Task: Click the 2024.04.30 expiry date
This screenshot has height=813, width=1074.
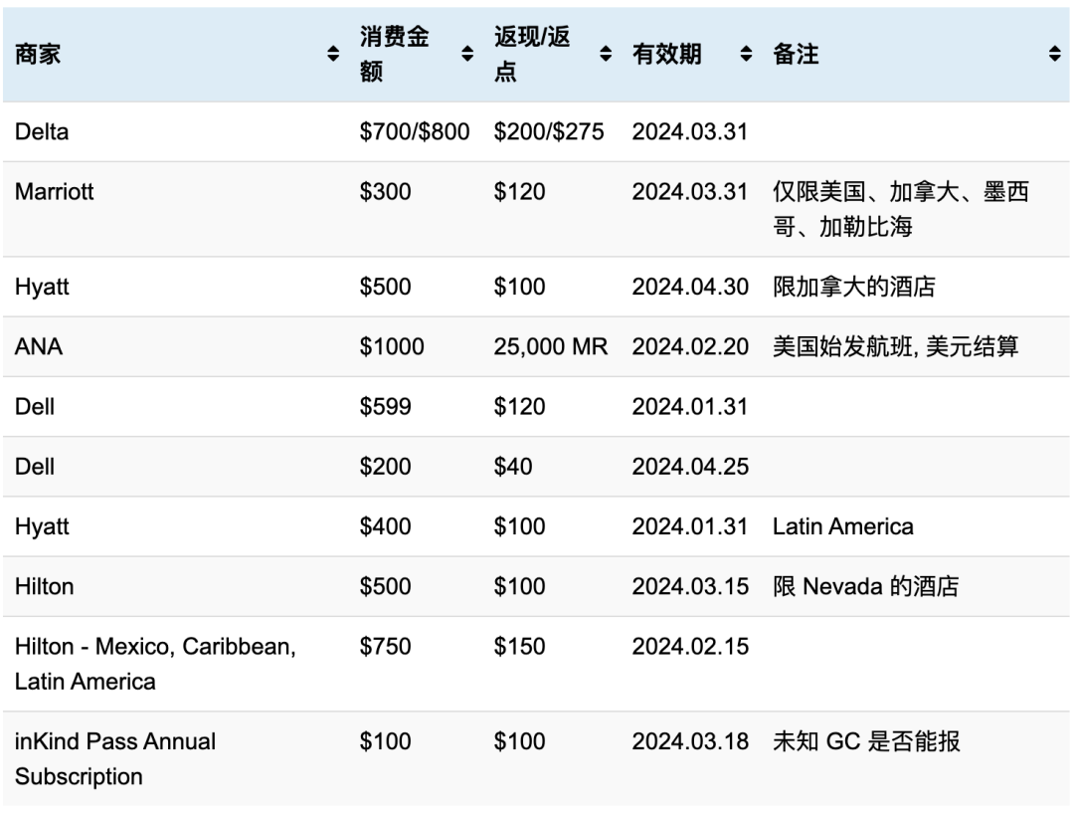Action: pos(690,287)
